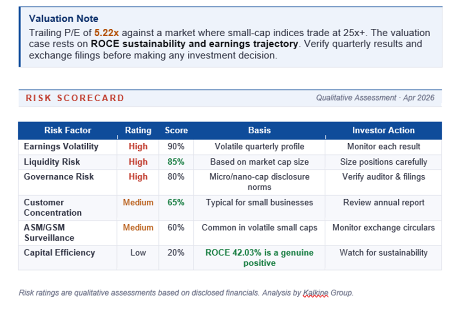Click the ASM/GSM Surveillance cell
The width and height of the screenshot is (460, 309).
[x=50, y=233]
